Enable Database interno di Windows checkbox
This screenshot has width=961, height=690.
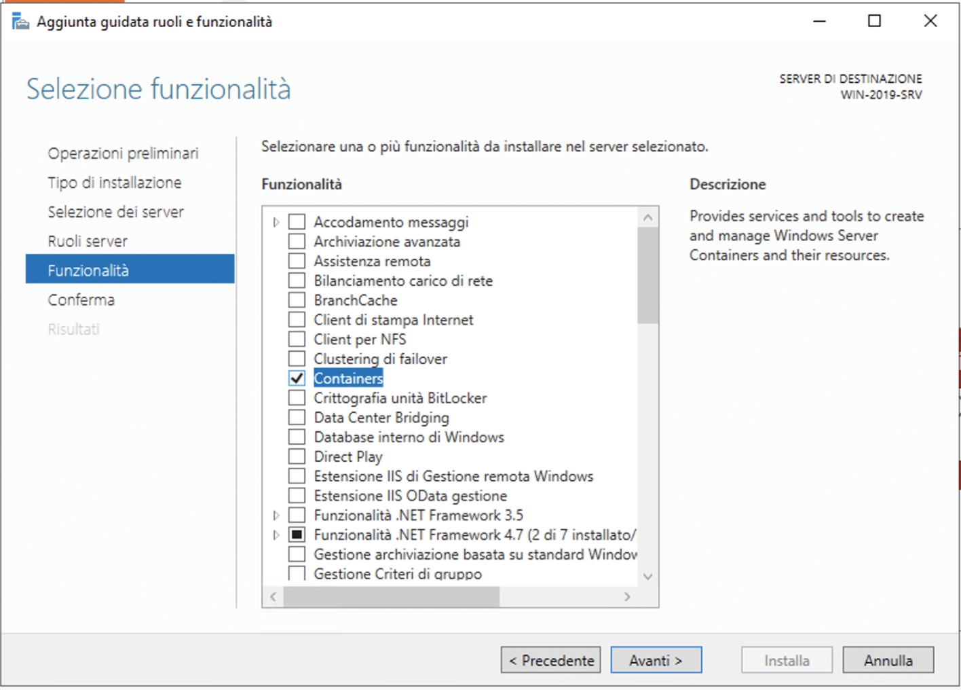(x=297, y=437)
